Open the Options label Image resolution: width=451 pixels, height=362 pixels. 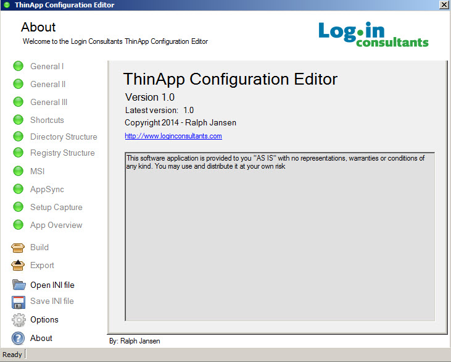[x=44, y=319]
